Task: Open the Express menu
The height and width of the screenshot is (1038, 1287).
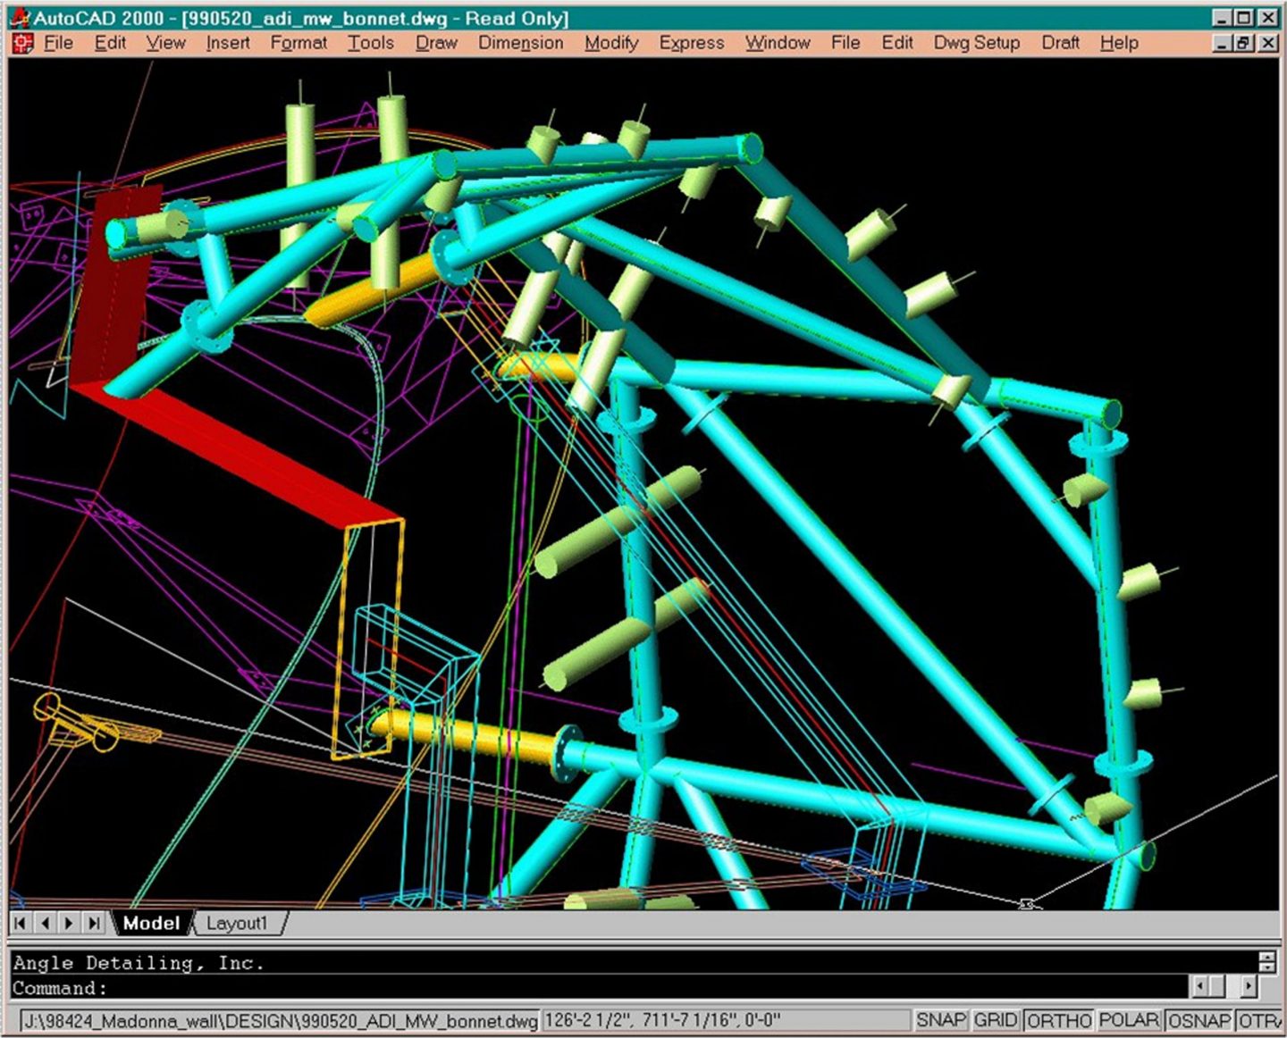Action: pos(691,43)
